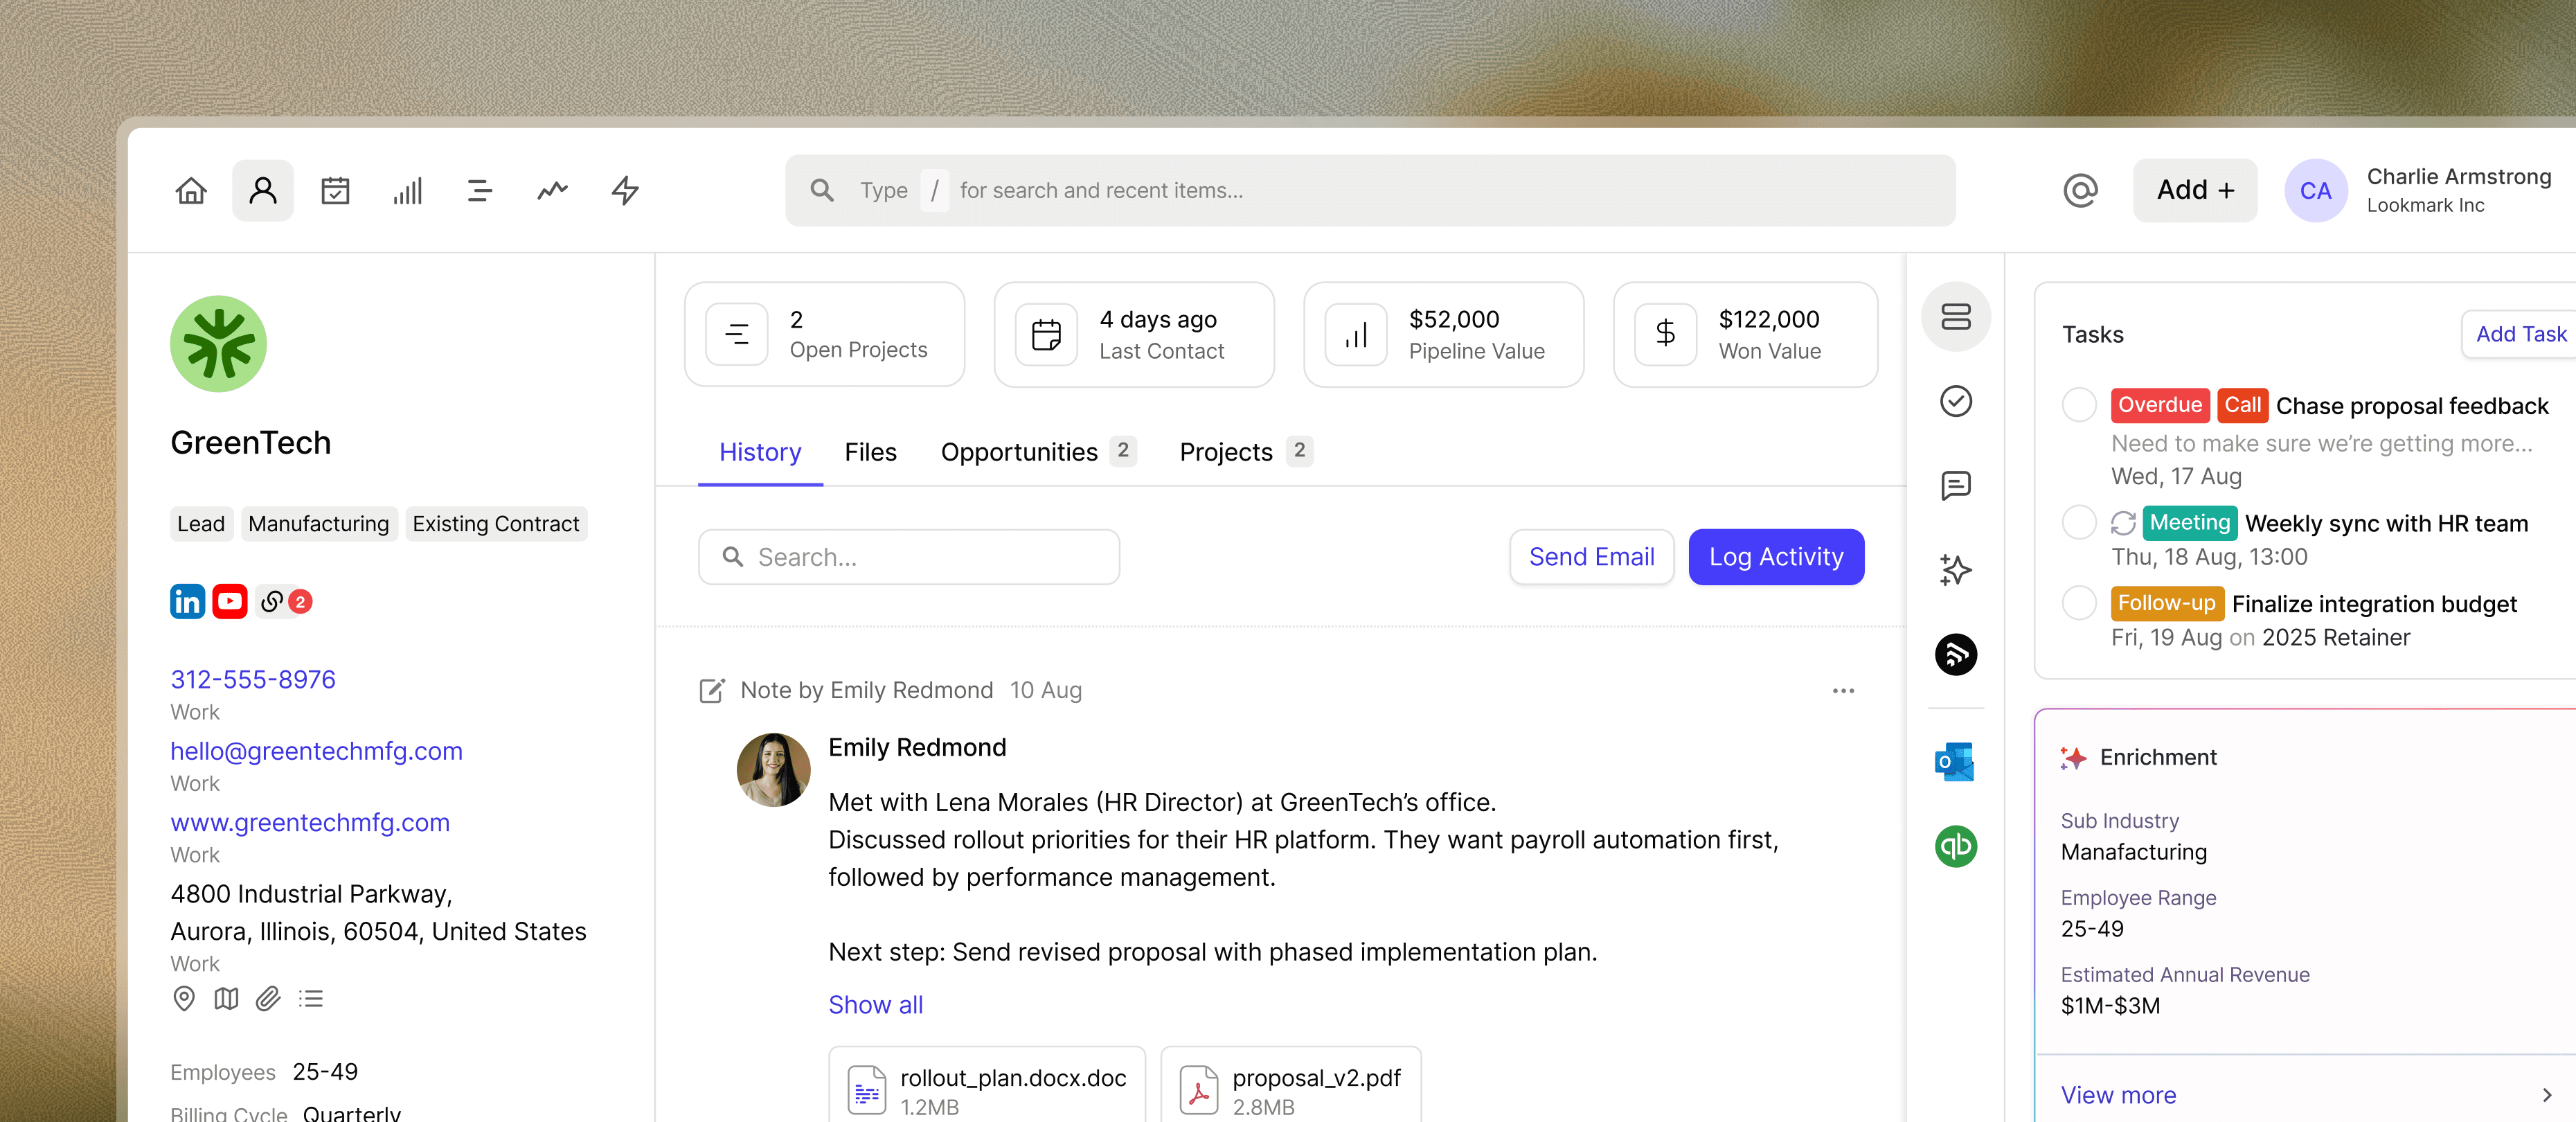Select the Home icon in the navigation bar
The image size is (2576, 1122).
click(190, 190)
